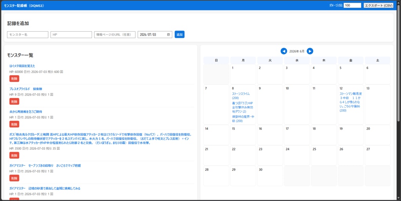Delete the 極炎鳥ルタガルーダ boss record

pos(14,155)
